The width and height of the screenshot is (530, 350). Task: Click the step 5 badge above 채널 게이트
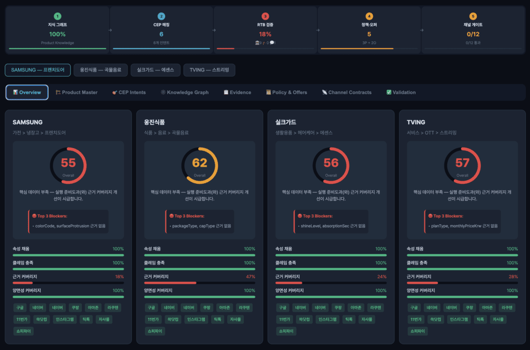pyautogui.click(x=473, y=17)
